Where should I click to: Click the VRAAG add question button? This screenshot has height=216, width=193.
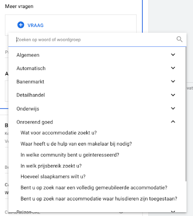[30, 25]
